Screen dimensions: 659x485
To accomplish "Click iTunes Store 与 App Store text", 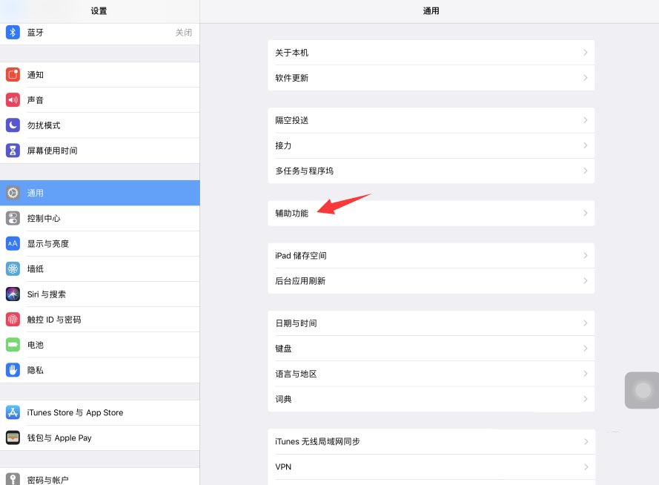I will (x=75, y=412).
